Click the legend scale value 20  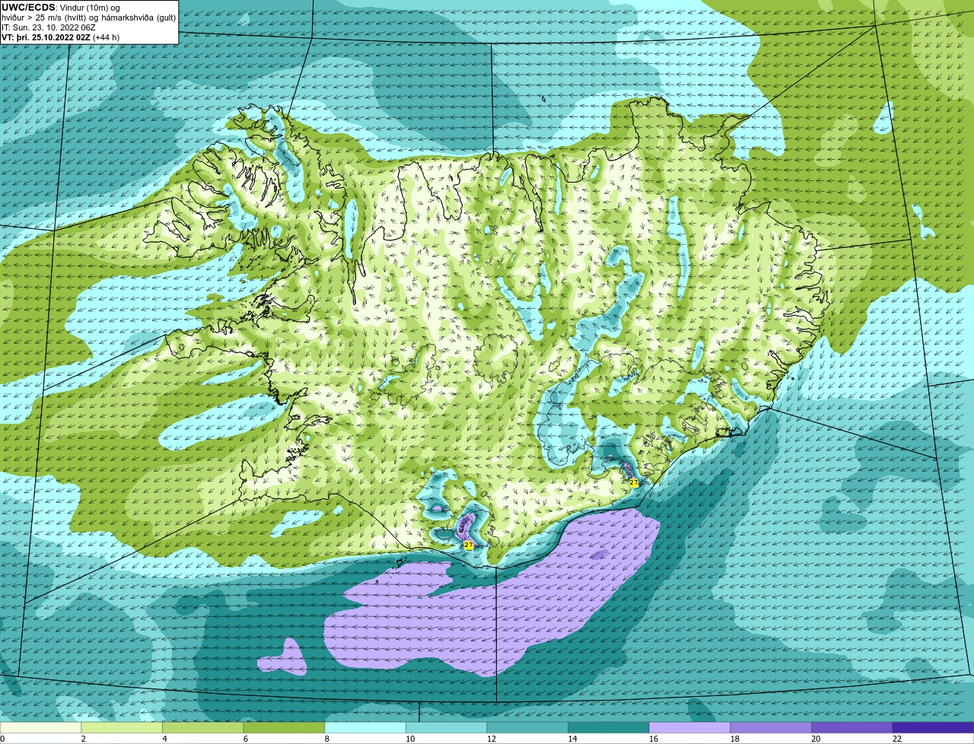816,739
